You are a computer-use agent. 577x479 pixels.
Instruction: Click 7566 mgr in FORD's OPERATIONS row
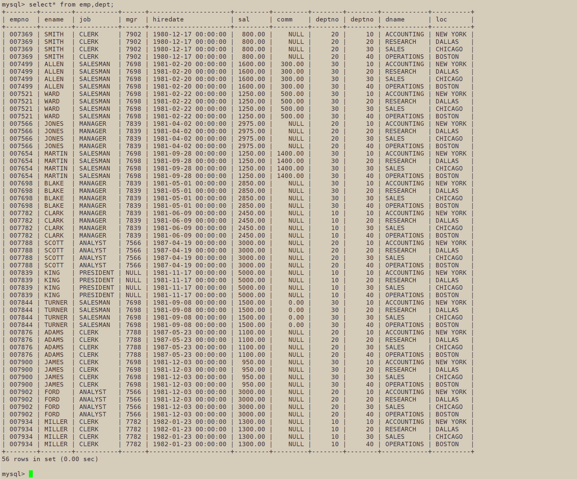tap(133, 414)
